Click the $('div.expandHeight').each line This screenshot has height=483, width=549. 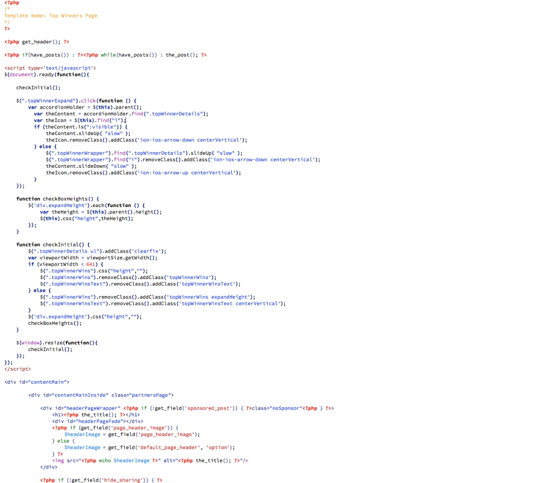(x=87, y=206)
